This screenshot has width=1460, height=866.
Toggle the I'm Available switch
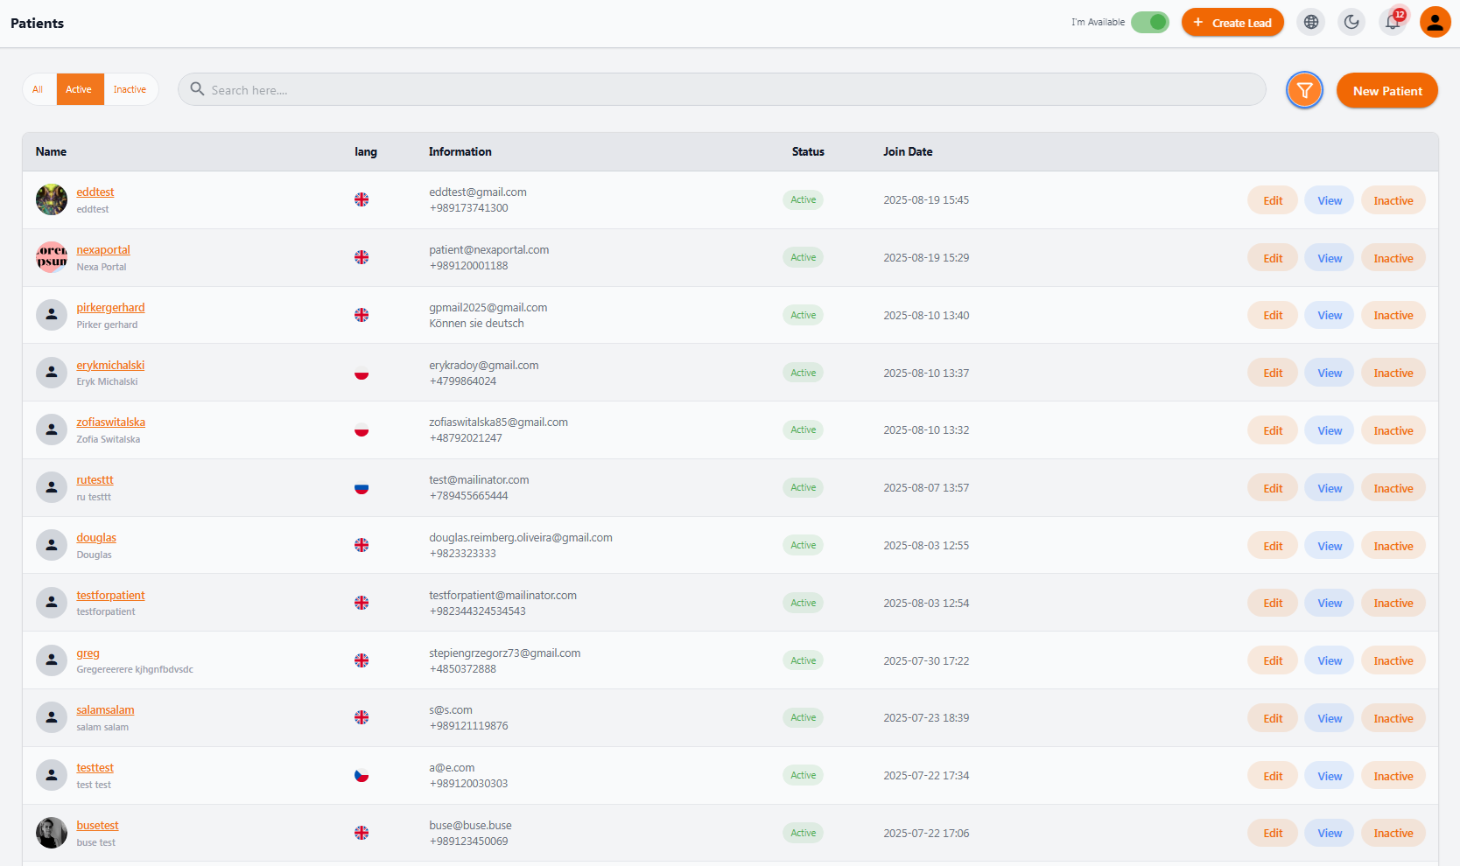(x=1150, y=22)
